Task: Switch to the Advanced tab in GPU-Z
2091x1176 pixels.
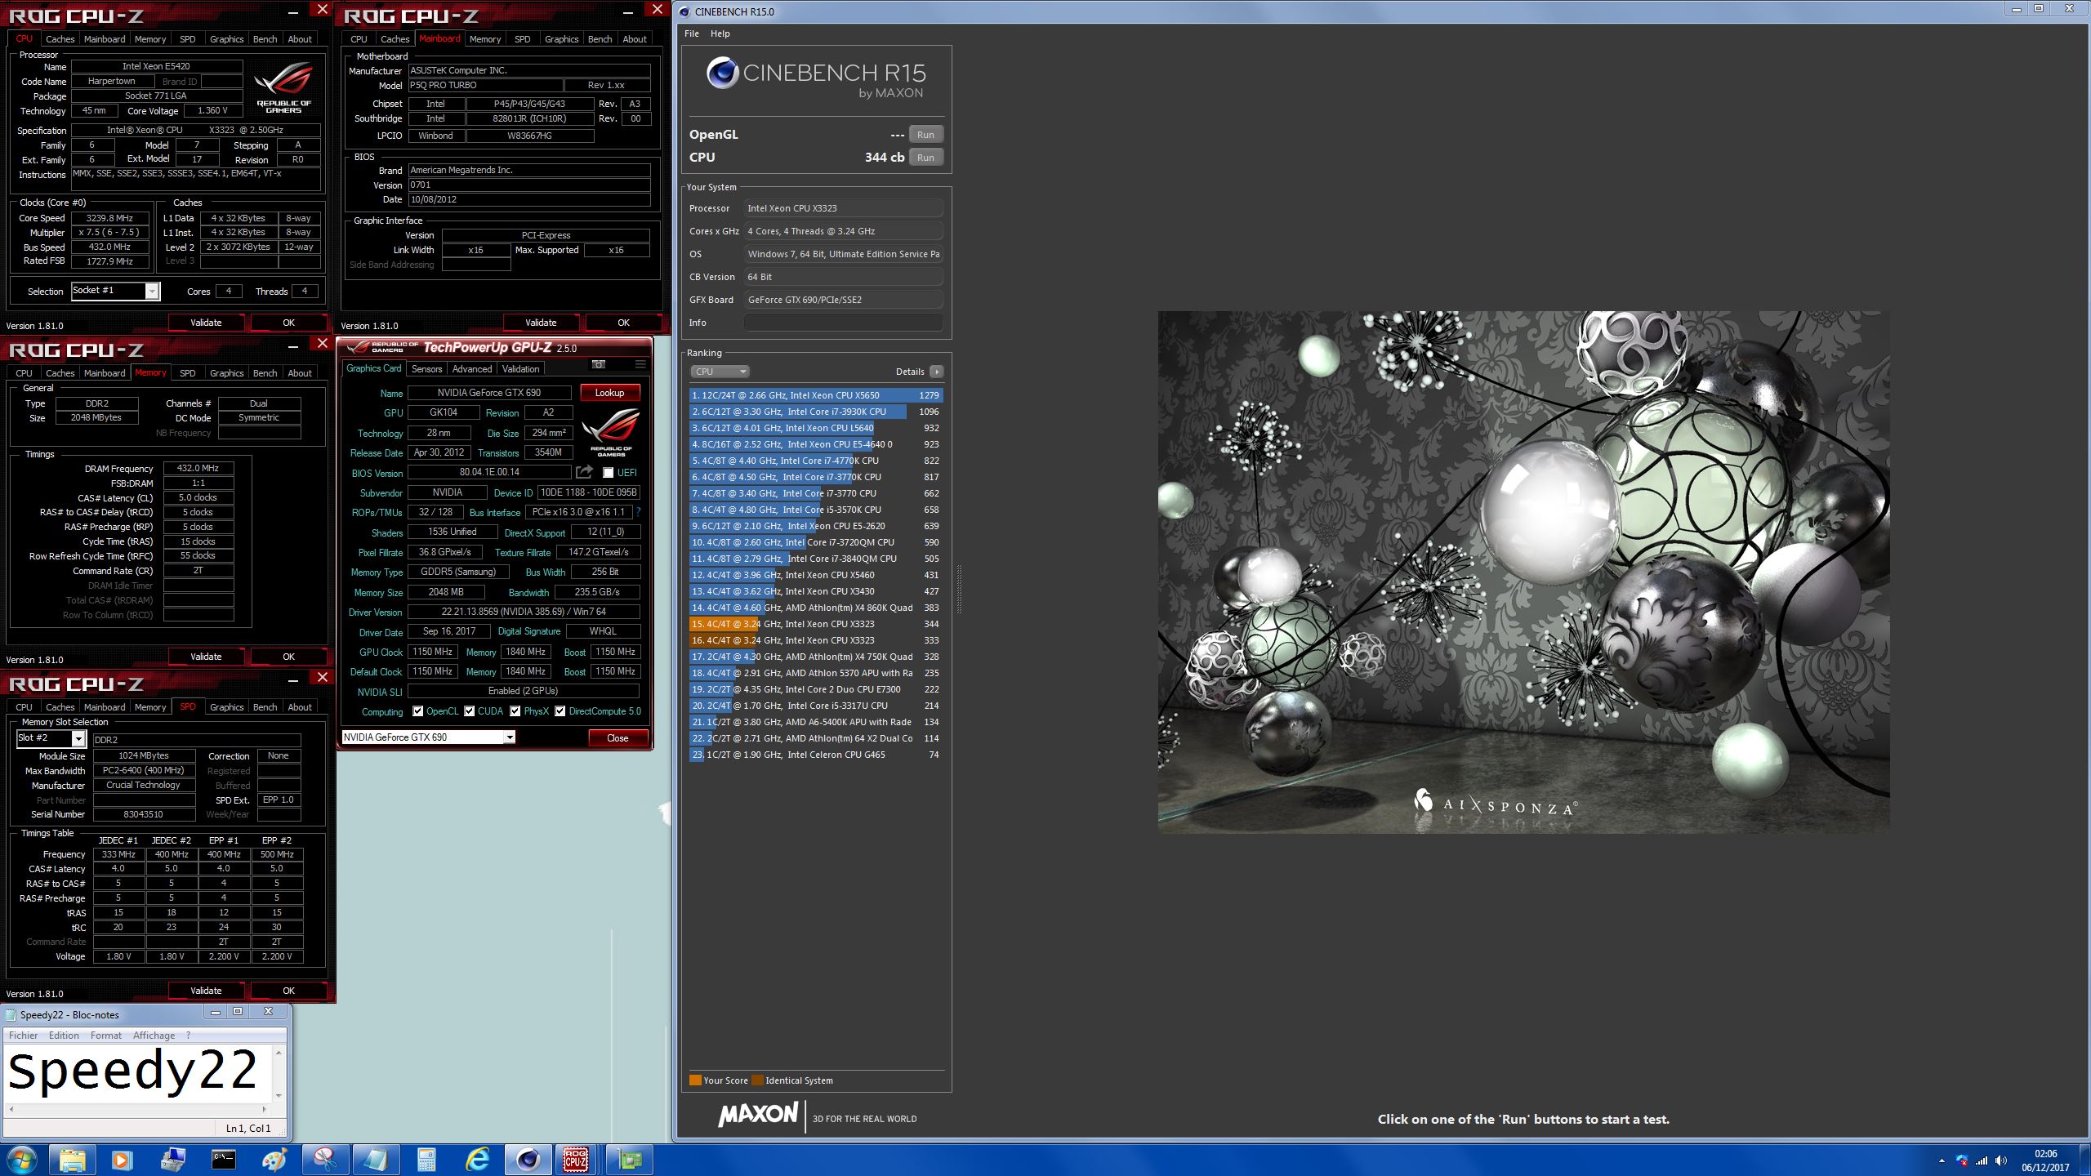Action: [472, 369]
